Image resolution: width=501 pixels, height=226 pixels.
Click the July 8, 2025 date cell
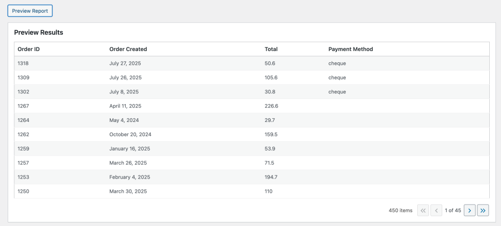(124, 91)
